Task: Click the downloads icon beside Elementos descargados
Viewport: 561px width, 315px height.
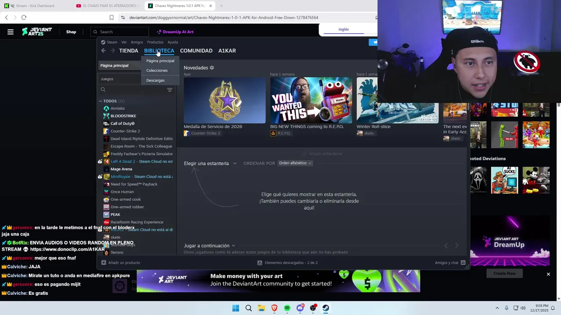Action: pyautogui.click(x=259, y=262)
